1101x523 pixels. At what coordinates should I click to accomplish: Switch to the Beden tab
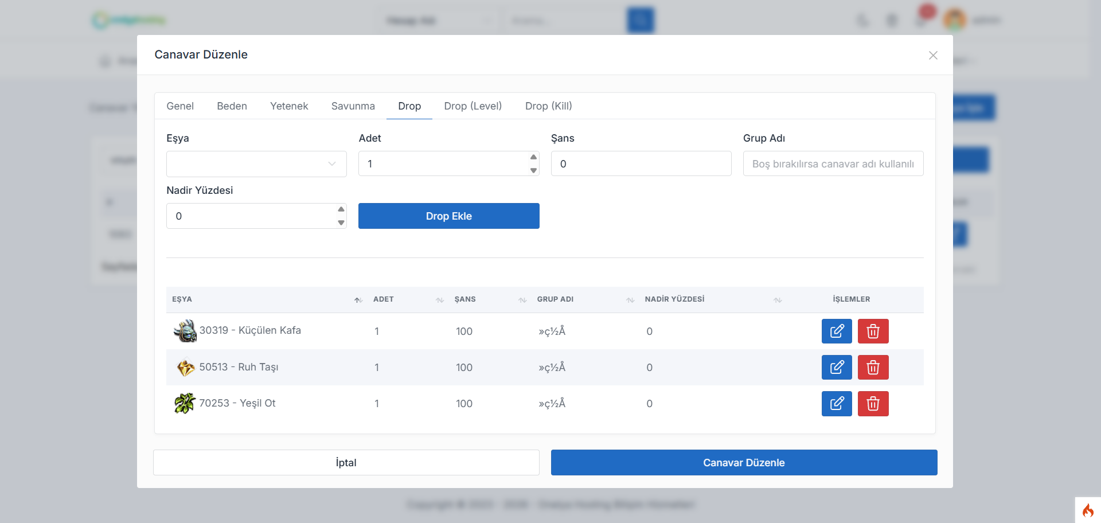(x=232, y=106)
